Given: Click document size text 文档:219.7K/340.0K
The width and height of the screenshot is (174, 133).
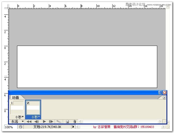Looking at the screenshot, I should pos(47,127).
